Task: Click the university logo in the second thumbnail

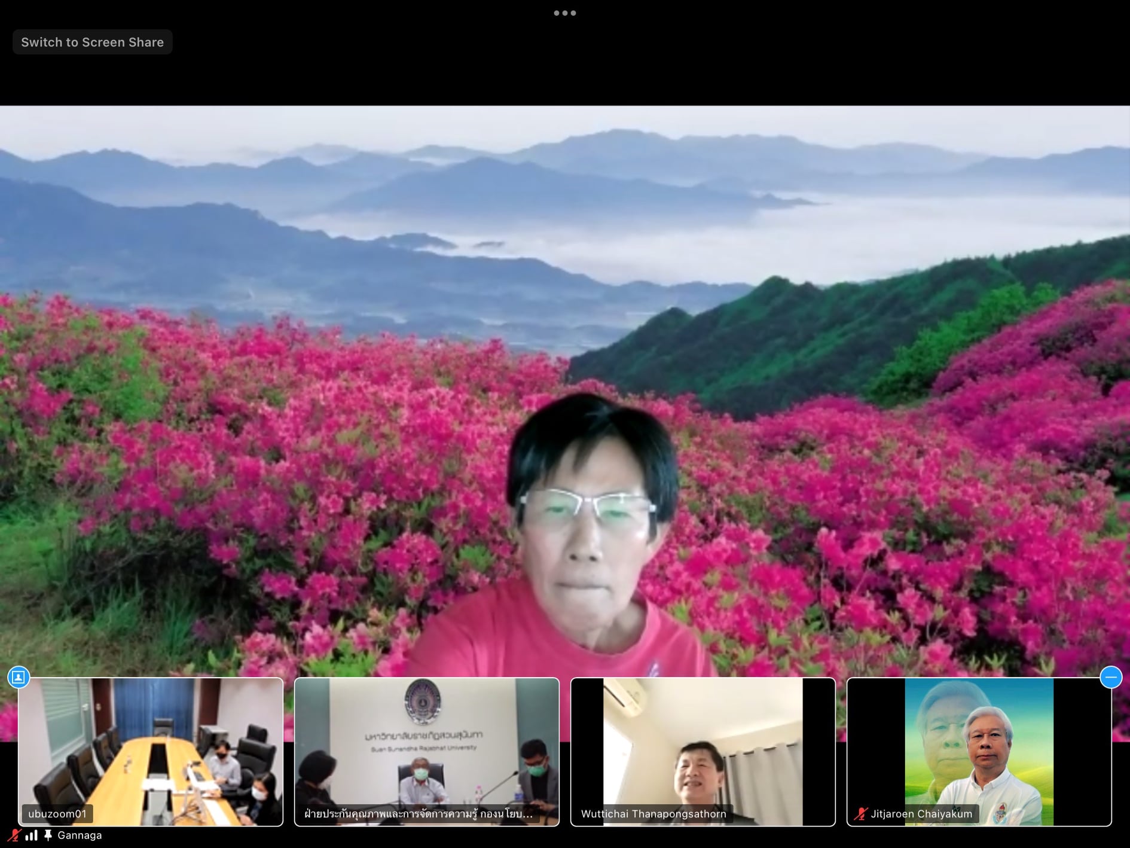Action: pyautogui.click(x=422, y=701)
